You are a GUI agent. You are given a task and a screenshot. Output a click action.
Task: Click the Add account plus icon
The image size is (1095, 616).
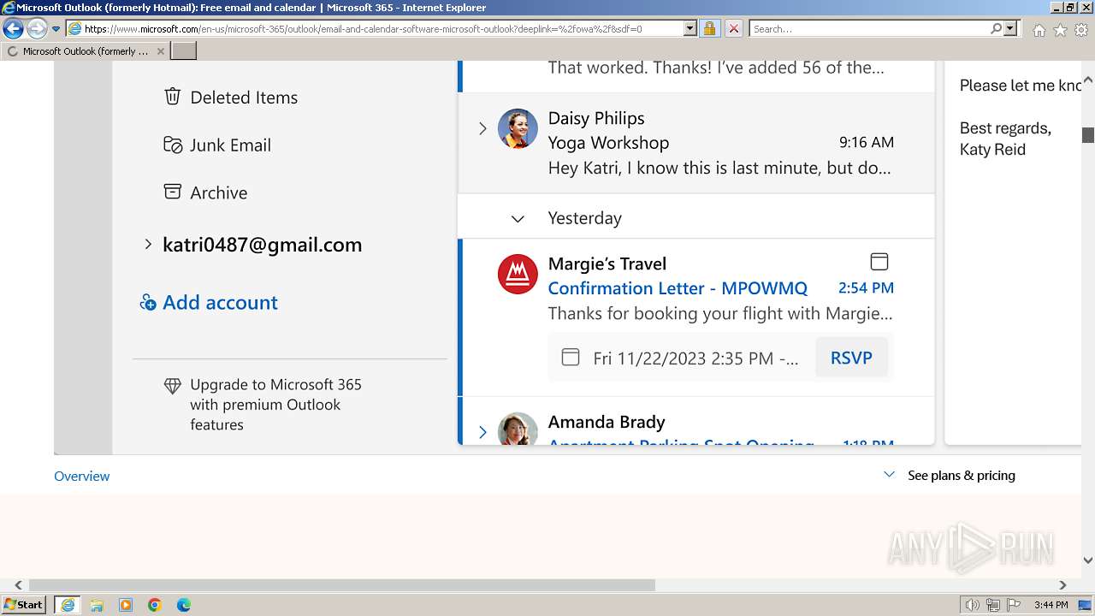148,303
